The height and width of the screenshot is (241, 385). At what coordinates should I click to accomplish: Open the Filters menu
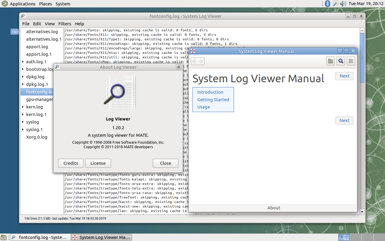coord(65,23)
